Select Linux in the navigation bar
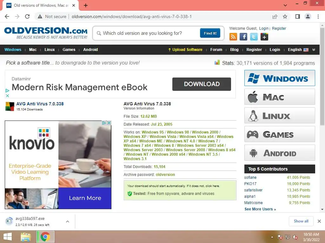The image size is (325, 243). pos(50,50)
